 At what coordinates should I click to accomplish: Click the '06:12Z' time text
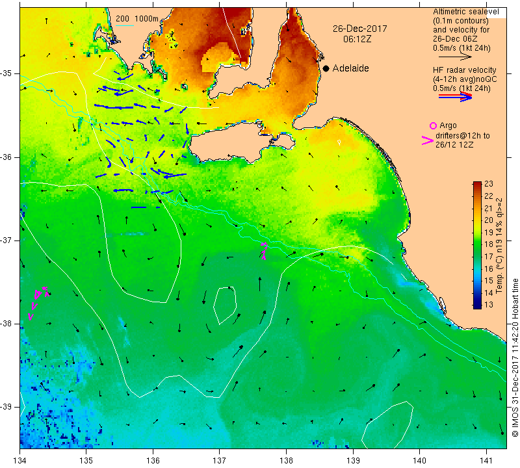(x=357, y=39)
